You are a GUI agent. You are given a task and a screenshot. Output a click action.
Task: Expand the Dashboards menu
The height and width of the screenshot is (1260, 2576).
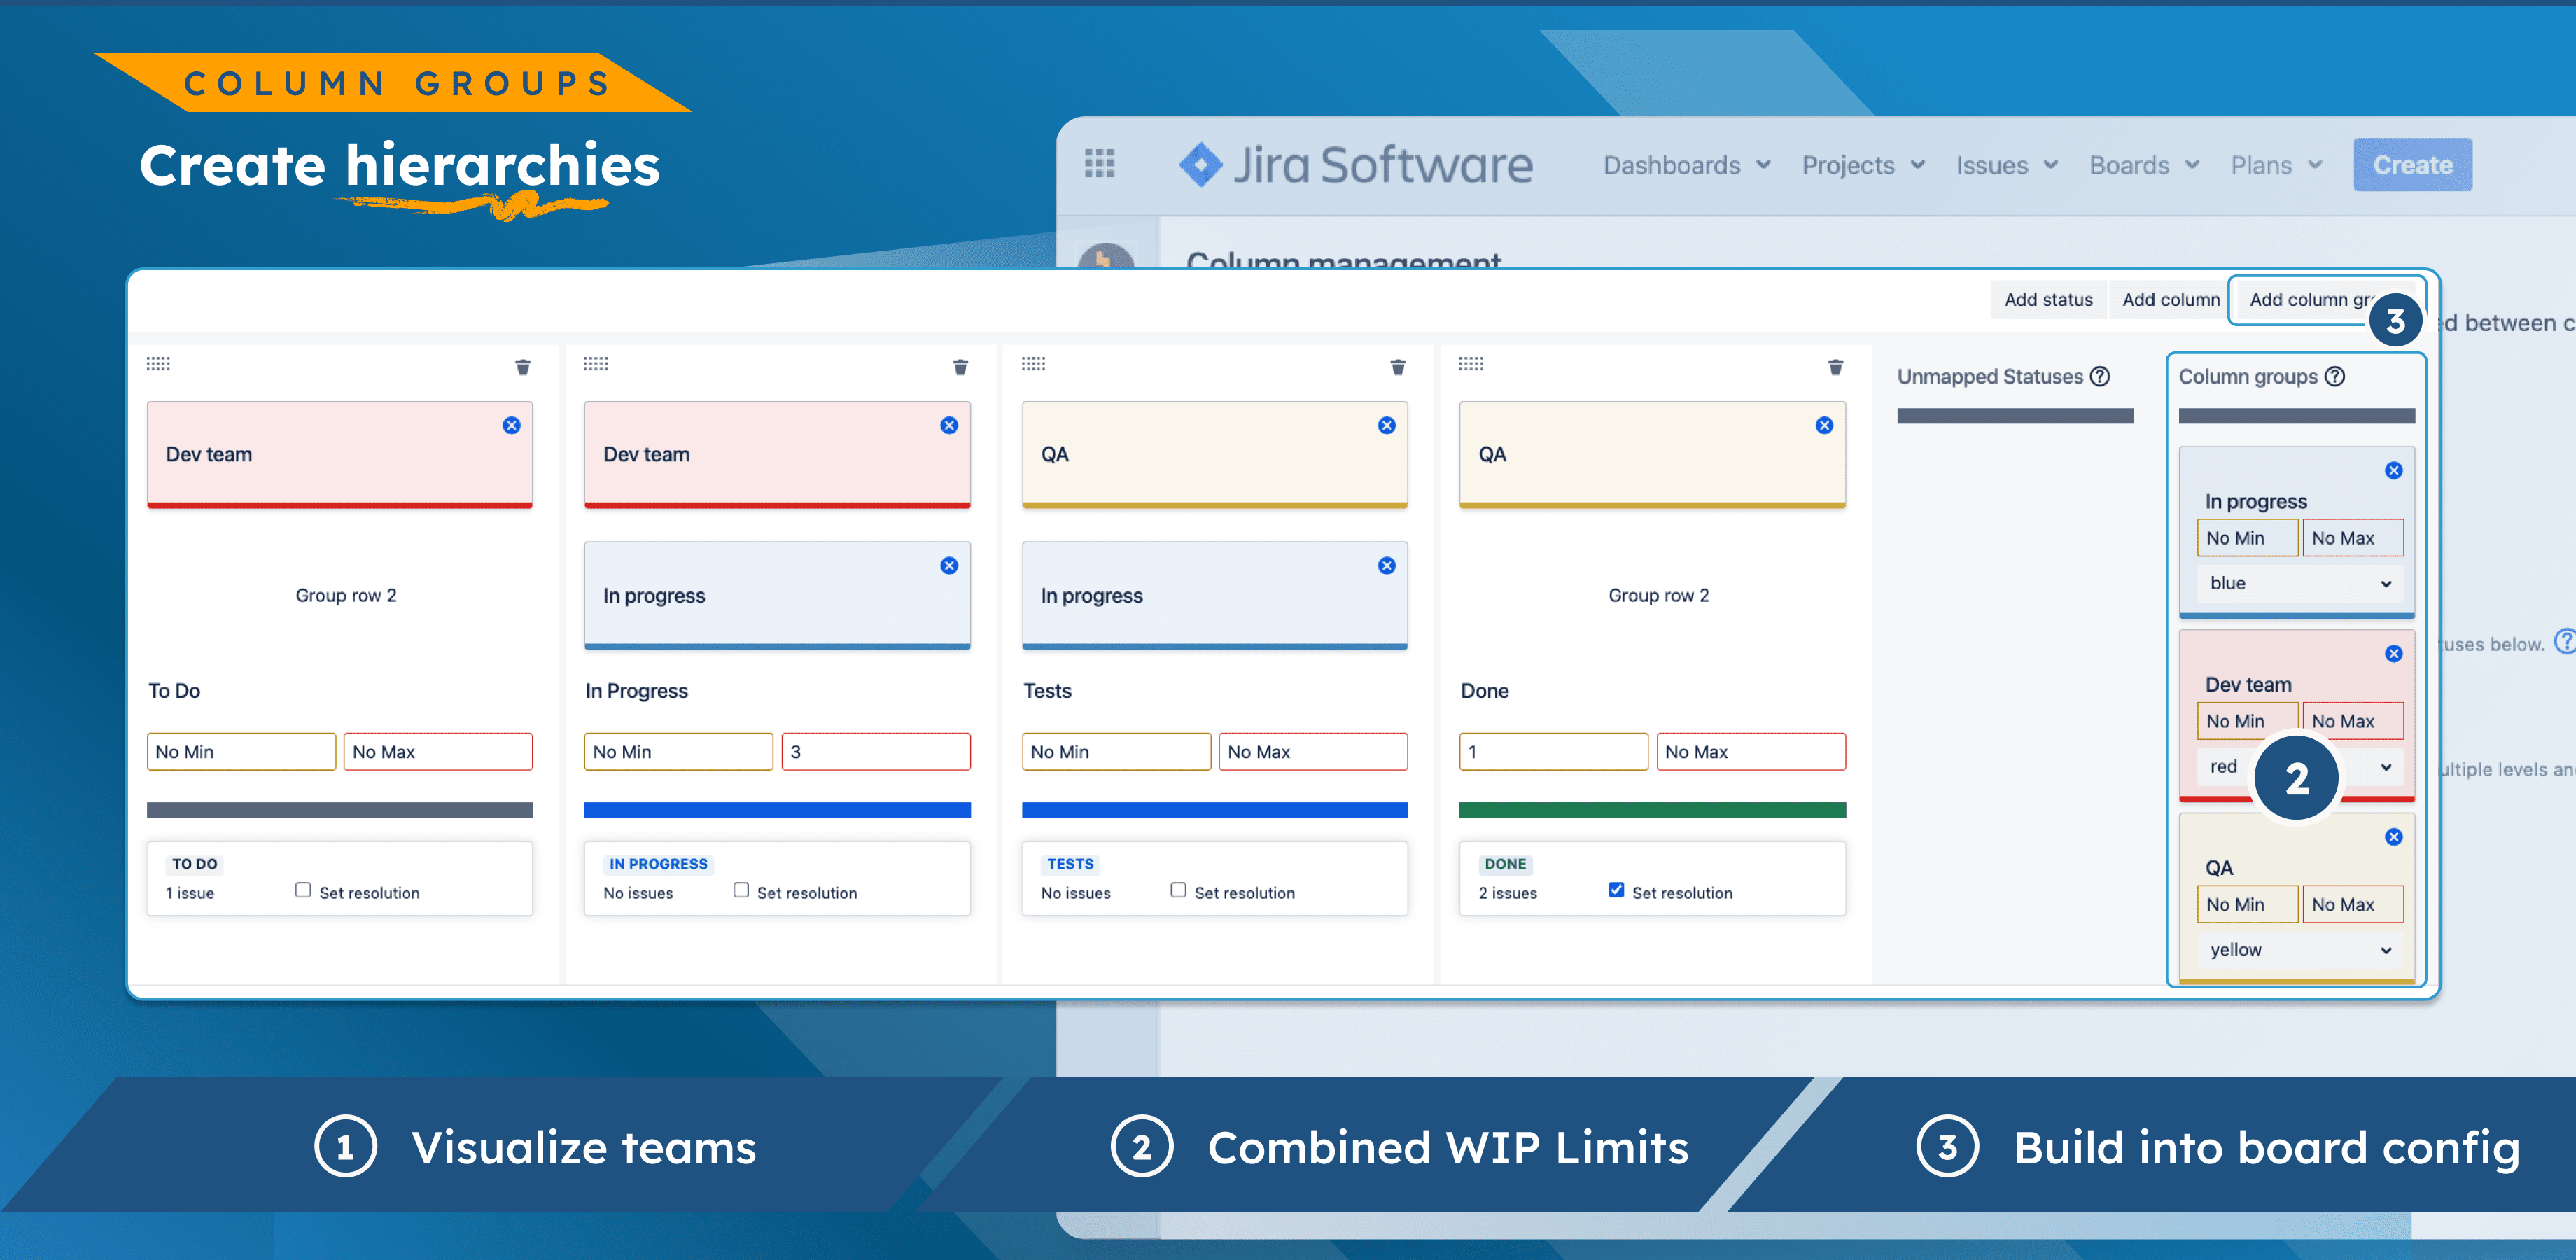coord(1686,165)
